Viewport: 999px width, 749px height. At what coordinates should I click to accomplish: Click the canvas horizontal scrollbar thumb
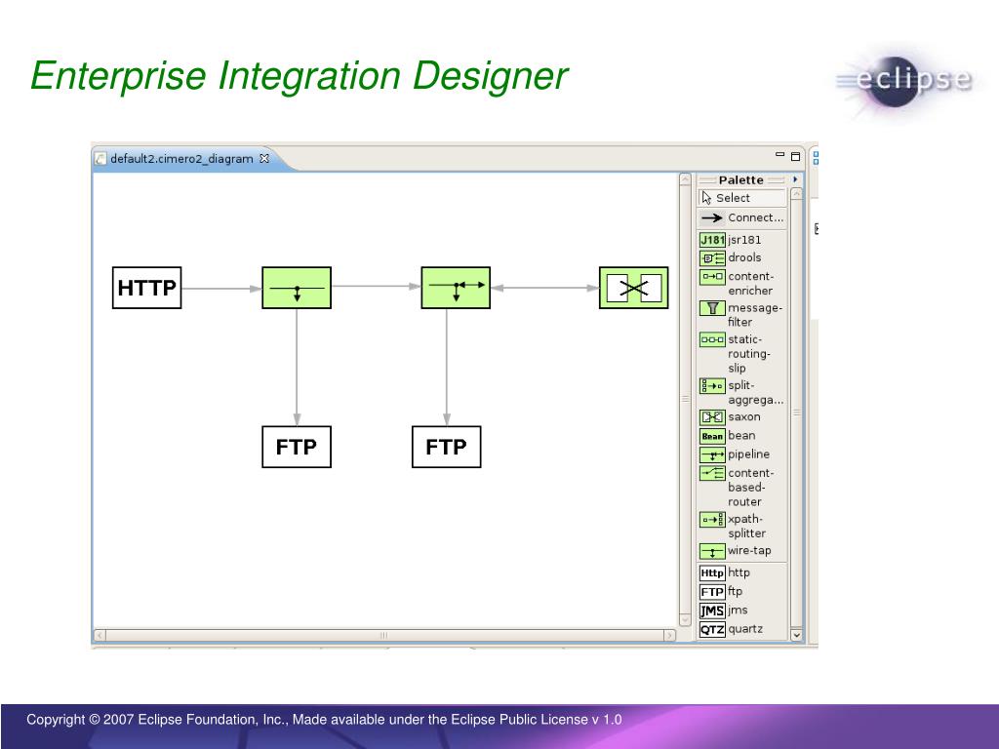tap(384, 635)
